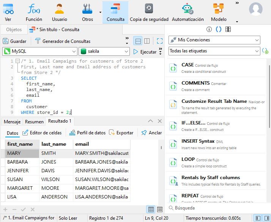The width and height of the screenshot is (271, 222).
Task: Toggle horizontal split editor layout
Action: (138, 41)
